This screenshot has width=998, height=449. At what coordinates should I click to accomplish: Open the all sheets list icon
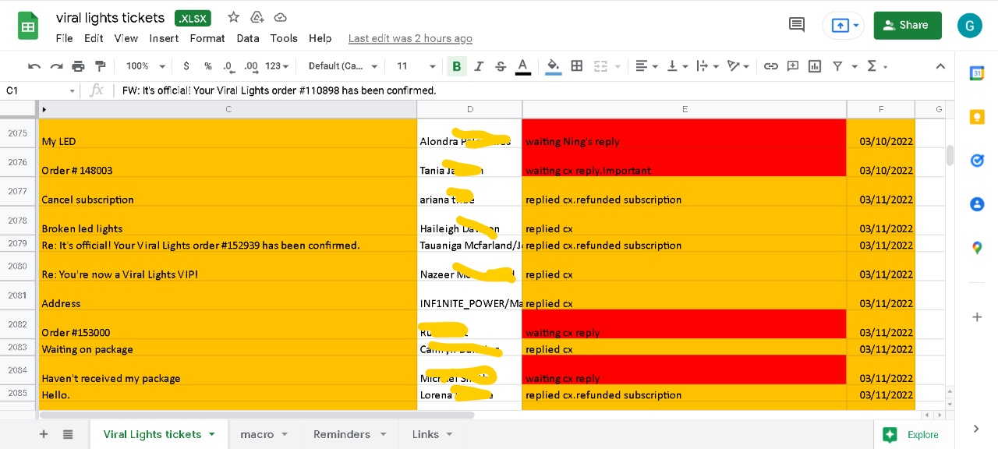pos(68,434)
